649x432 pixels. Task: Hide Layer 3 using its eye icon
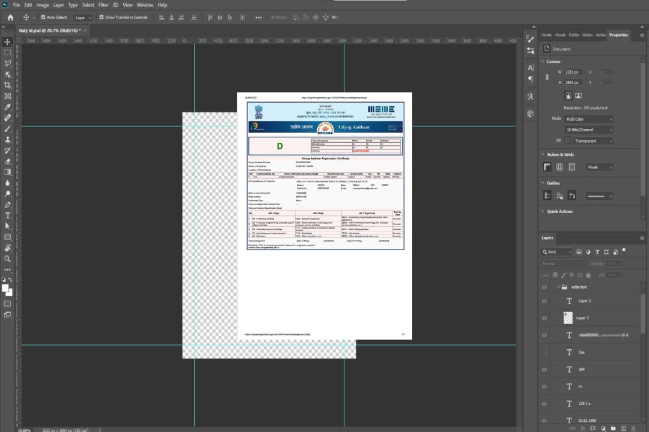point(544,318)
